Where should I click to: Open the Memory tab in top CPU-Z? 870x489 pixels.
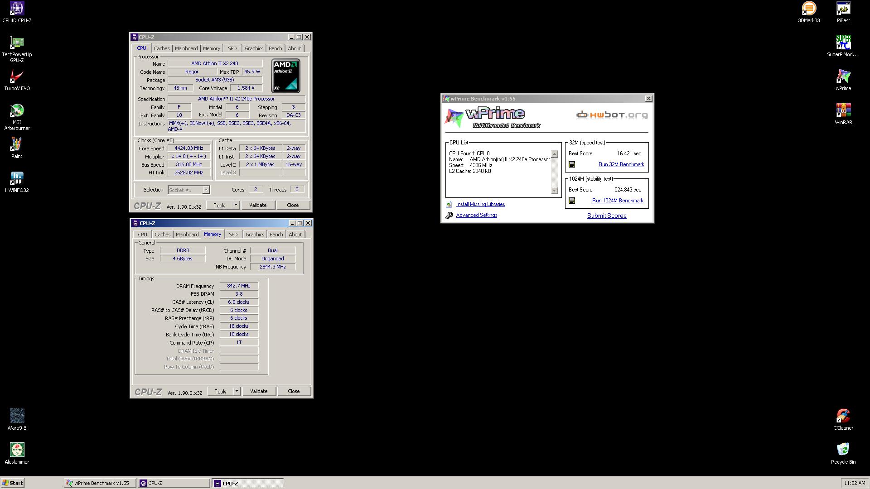[211, 48]
